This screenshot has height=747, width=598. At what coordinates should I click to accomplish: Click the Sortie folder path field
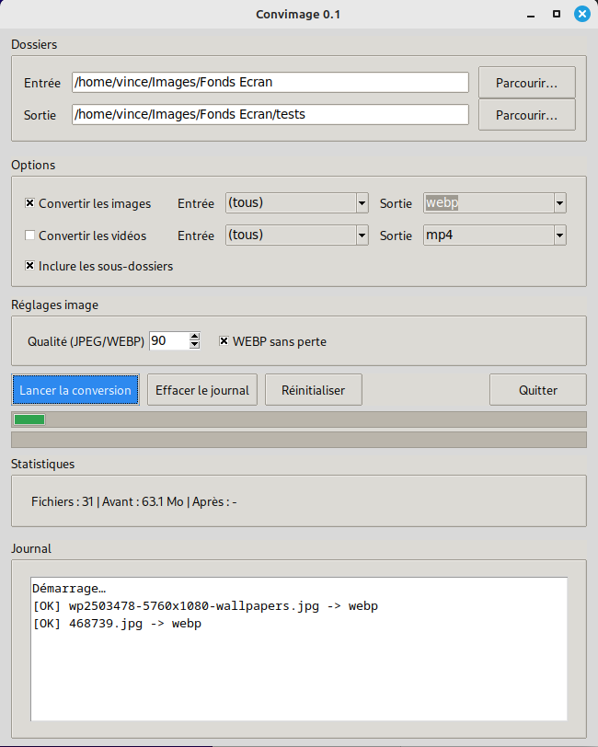point(270,115)
